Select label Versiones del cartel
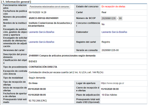Image resolution: width=148 pixels, height=105 pixels. click(x=14, y=50)
